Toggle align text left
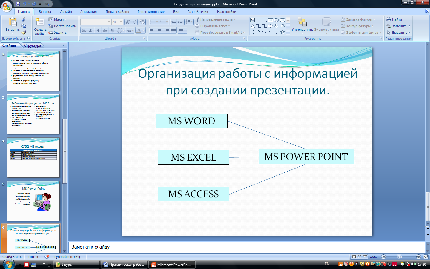This screenshot has height=269, width=430. point(153,30)
